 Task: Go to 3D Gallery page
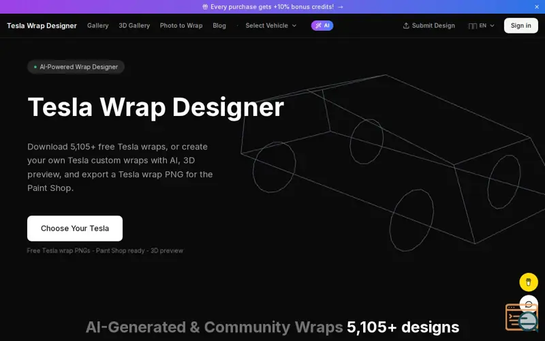click(x=134, y=26)
